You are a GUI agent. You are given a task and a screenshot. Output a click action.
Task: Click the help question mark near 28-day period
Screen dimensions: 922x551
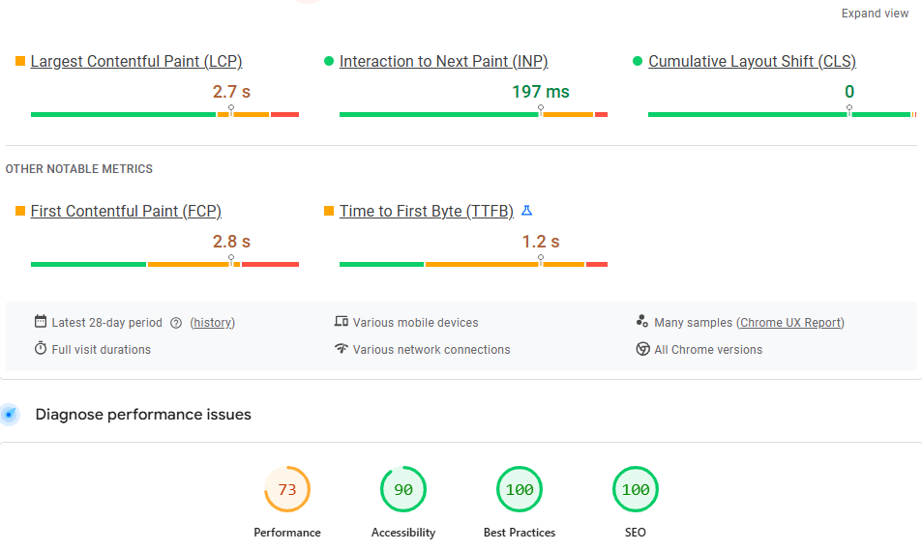(176, 323)
